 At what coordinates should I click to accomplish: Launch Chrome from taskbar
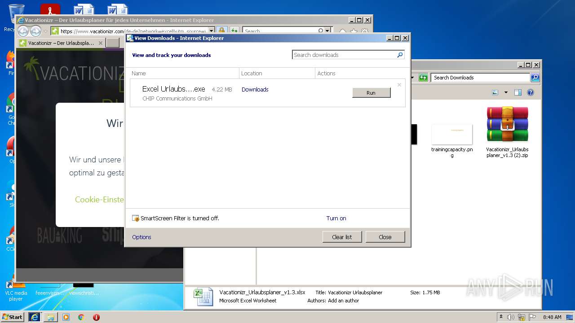point(81,317)
